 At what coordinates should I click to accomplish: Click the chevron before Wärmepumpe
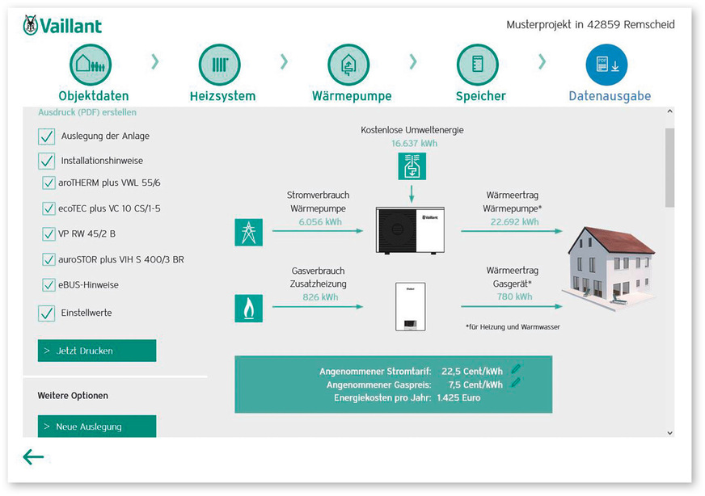284,61
